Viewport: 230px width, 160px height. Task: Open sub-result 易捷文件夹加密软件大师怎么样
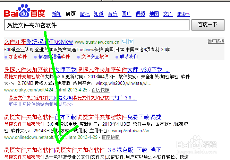tap(73, 98)
